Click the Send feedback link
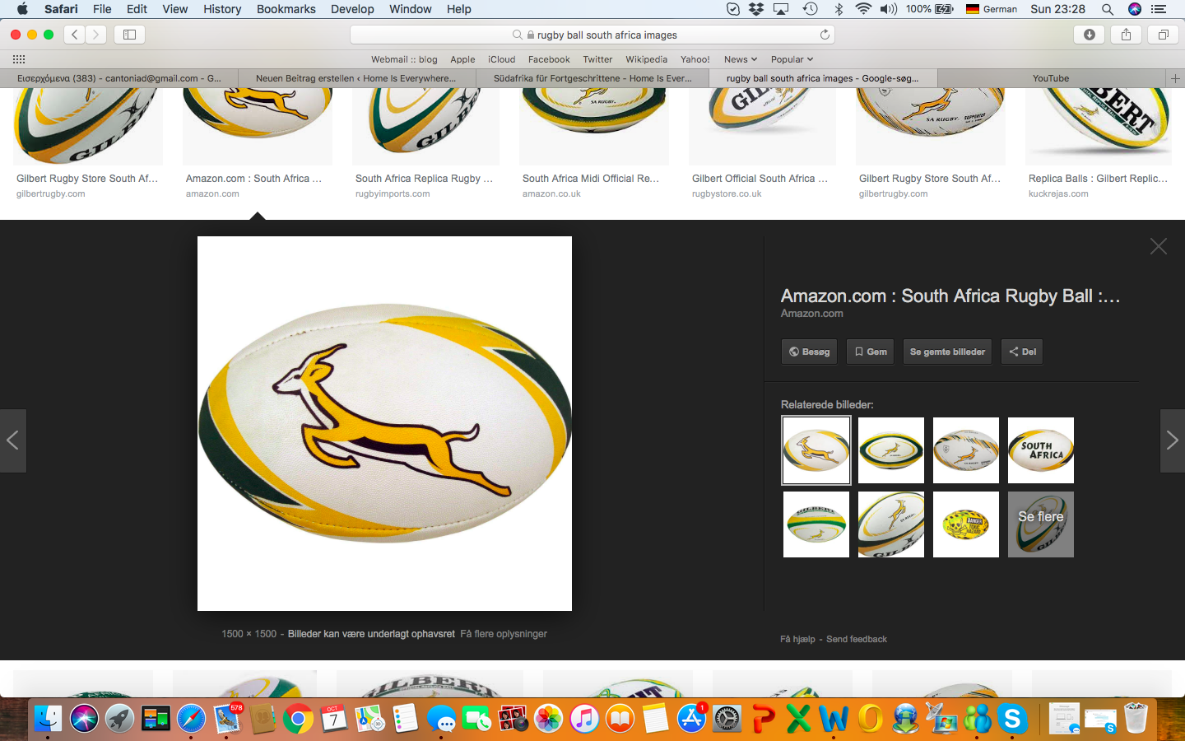 click(x=857, y=639)
